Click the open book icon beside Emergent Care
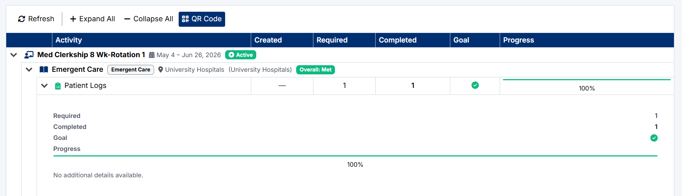Viewport: 682px width, 196px height. pos(44,70)
